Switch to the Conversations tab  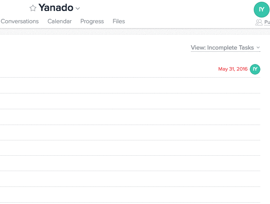click(20, 21)
